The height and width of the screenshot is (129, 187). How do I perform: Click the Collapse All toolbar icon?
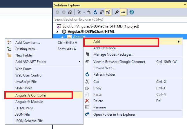[x=102, y=12]
